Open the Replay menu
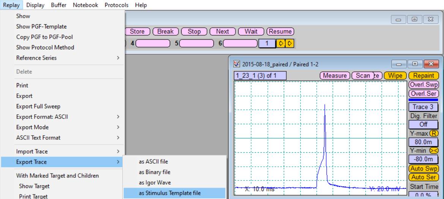 pos(11,5)
